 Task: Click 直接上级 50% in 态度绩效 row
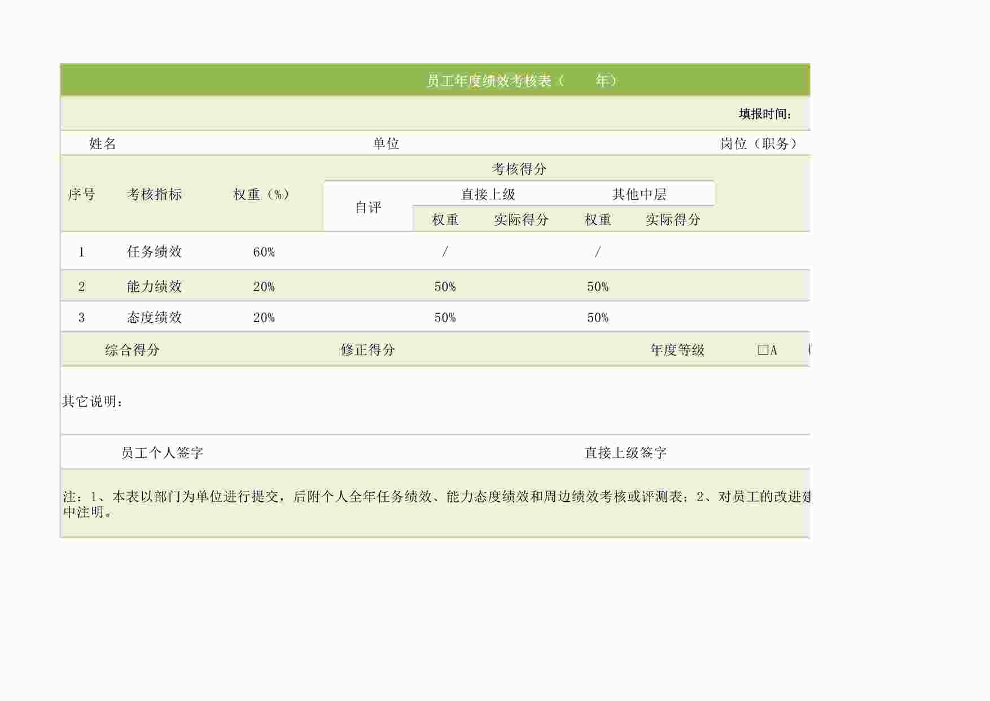(445, 318)
